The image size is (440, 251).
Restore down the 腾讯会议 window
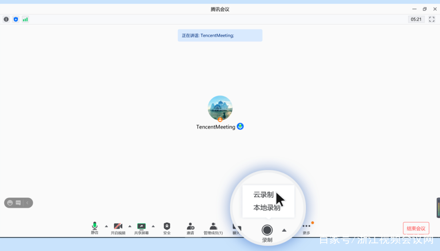pyautogui.click(x=425, y=9)
